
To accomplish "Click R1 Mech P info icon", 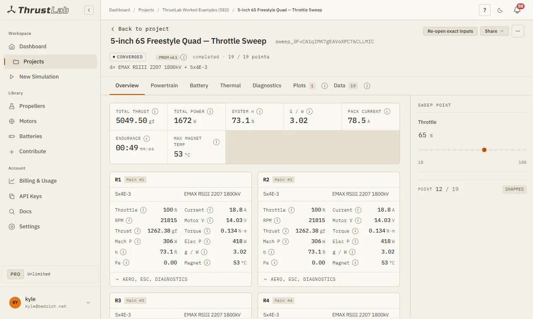I will point(137,241).
